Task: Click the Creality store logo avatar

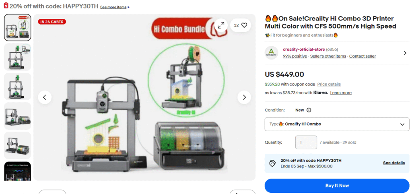Action: point(272,53)
